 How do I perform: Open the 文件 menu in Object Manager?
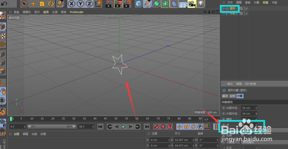pos(230,2)
